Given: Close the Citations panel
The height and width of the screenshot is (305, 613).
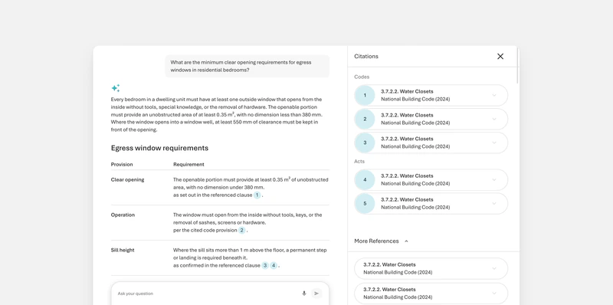Looking at the screenshot, I should coord(500,56).
